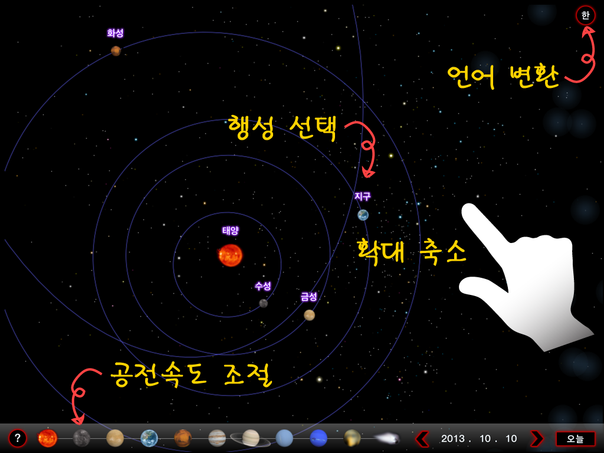Click the 지구 label text
Viewport: 604px width, 453px height.
click(363, 196)
